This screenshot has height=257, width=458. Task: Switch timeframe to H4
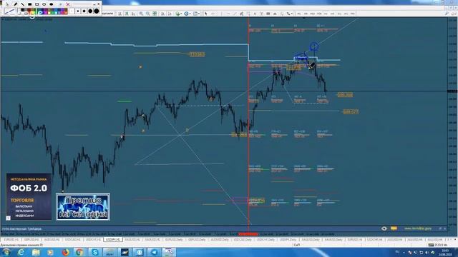[332, 14]
